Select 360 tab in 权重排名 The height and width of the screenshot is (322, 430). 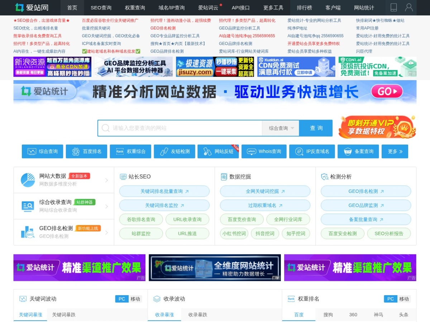click(x=353, y=315)
